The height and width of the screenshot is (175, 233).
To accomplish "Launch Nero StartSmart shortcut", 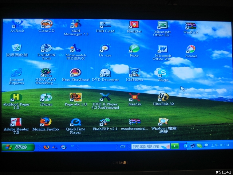I will 76,75.
